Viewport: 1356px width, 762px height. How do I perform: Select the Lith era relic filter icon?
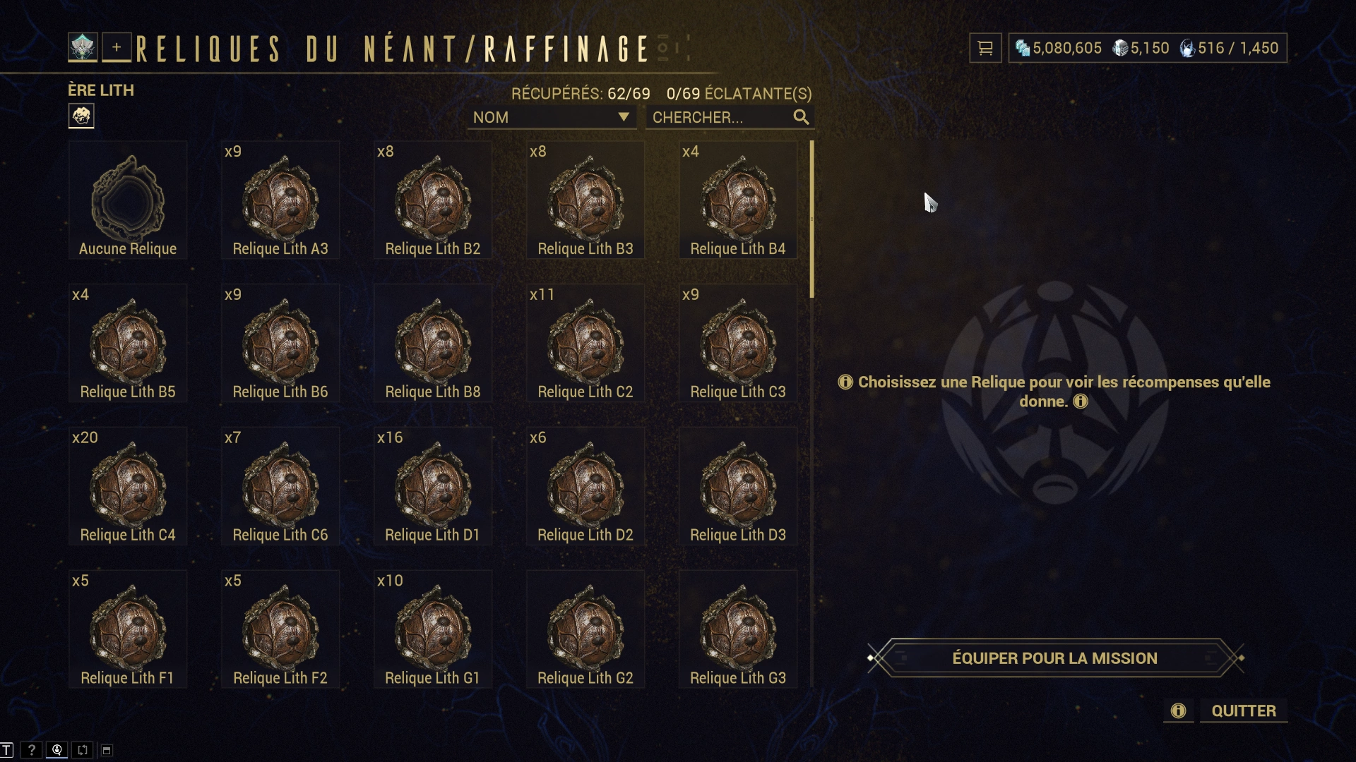click(81, 116)
